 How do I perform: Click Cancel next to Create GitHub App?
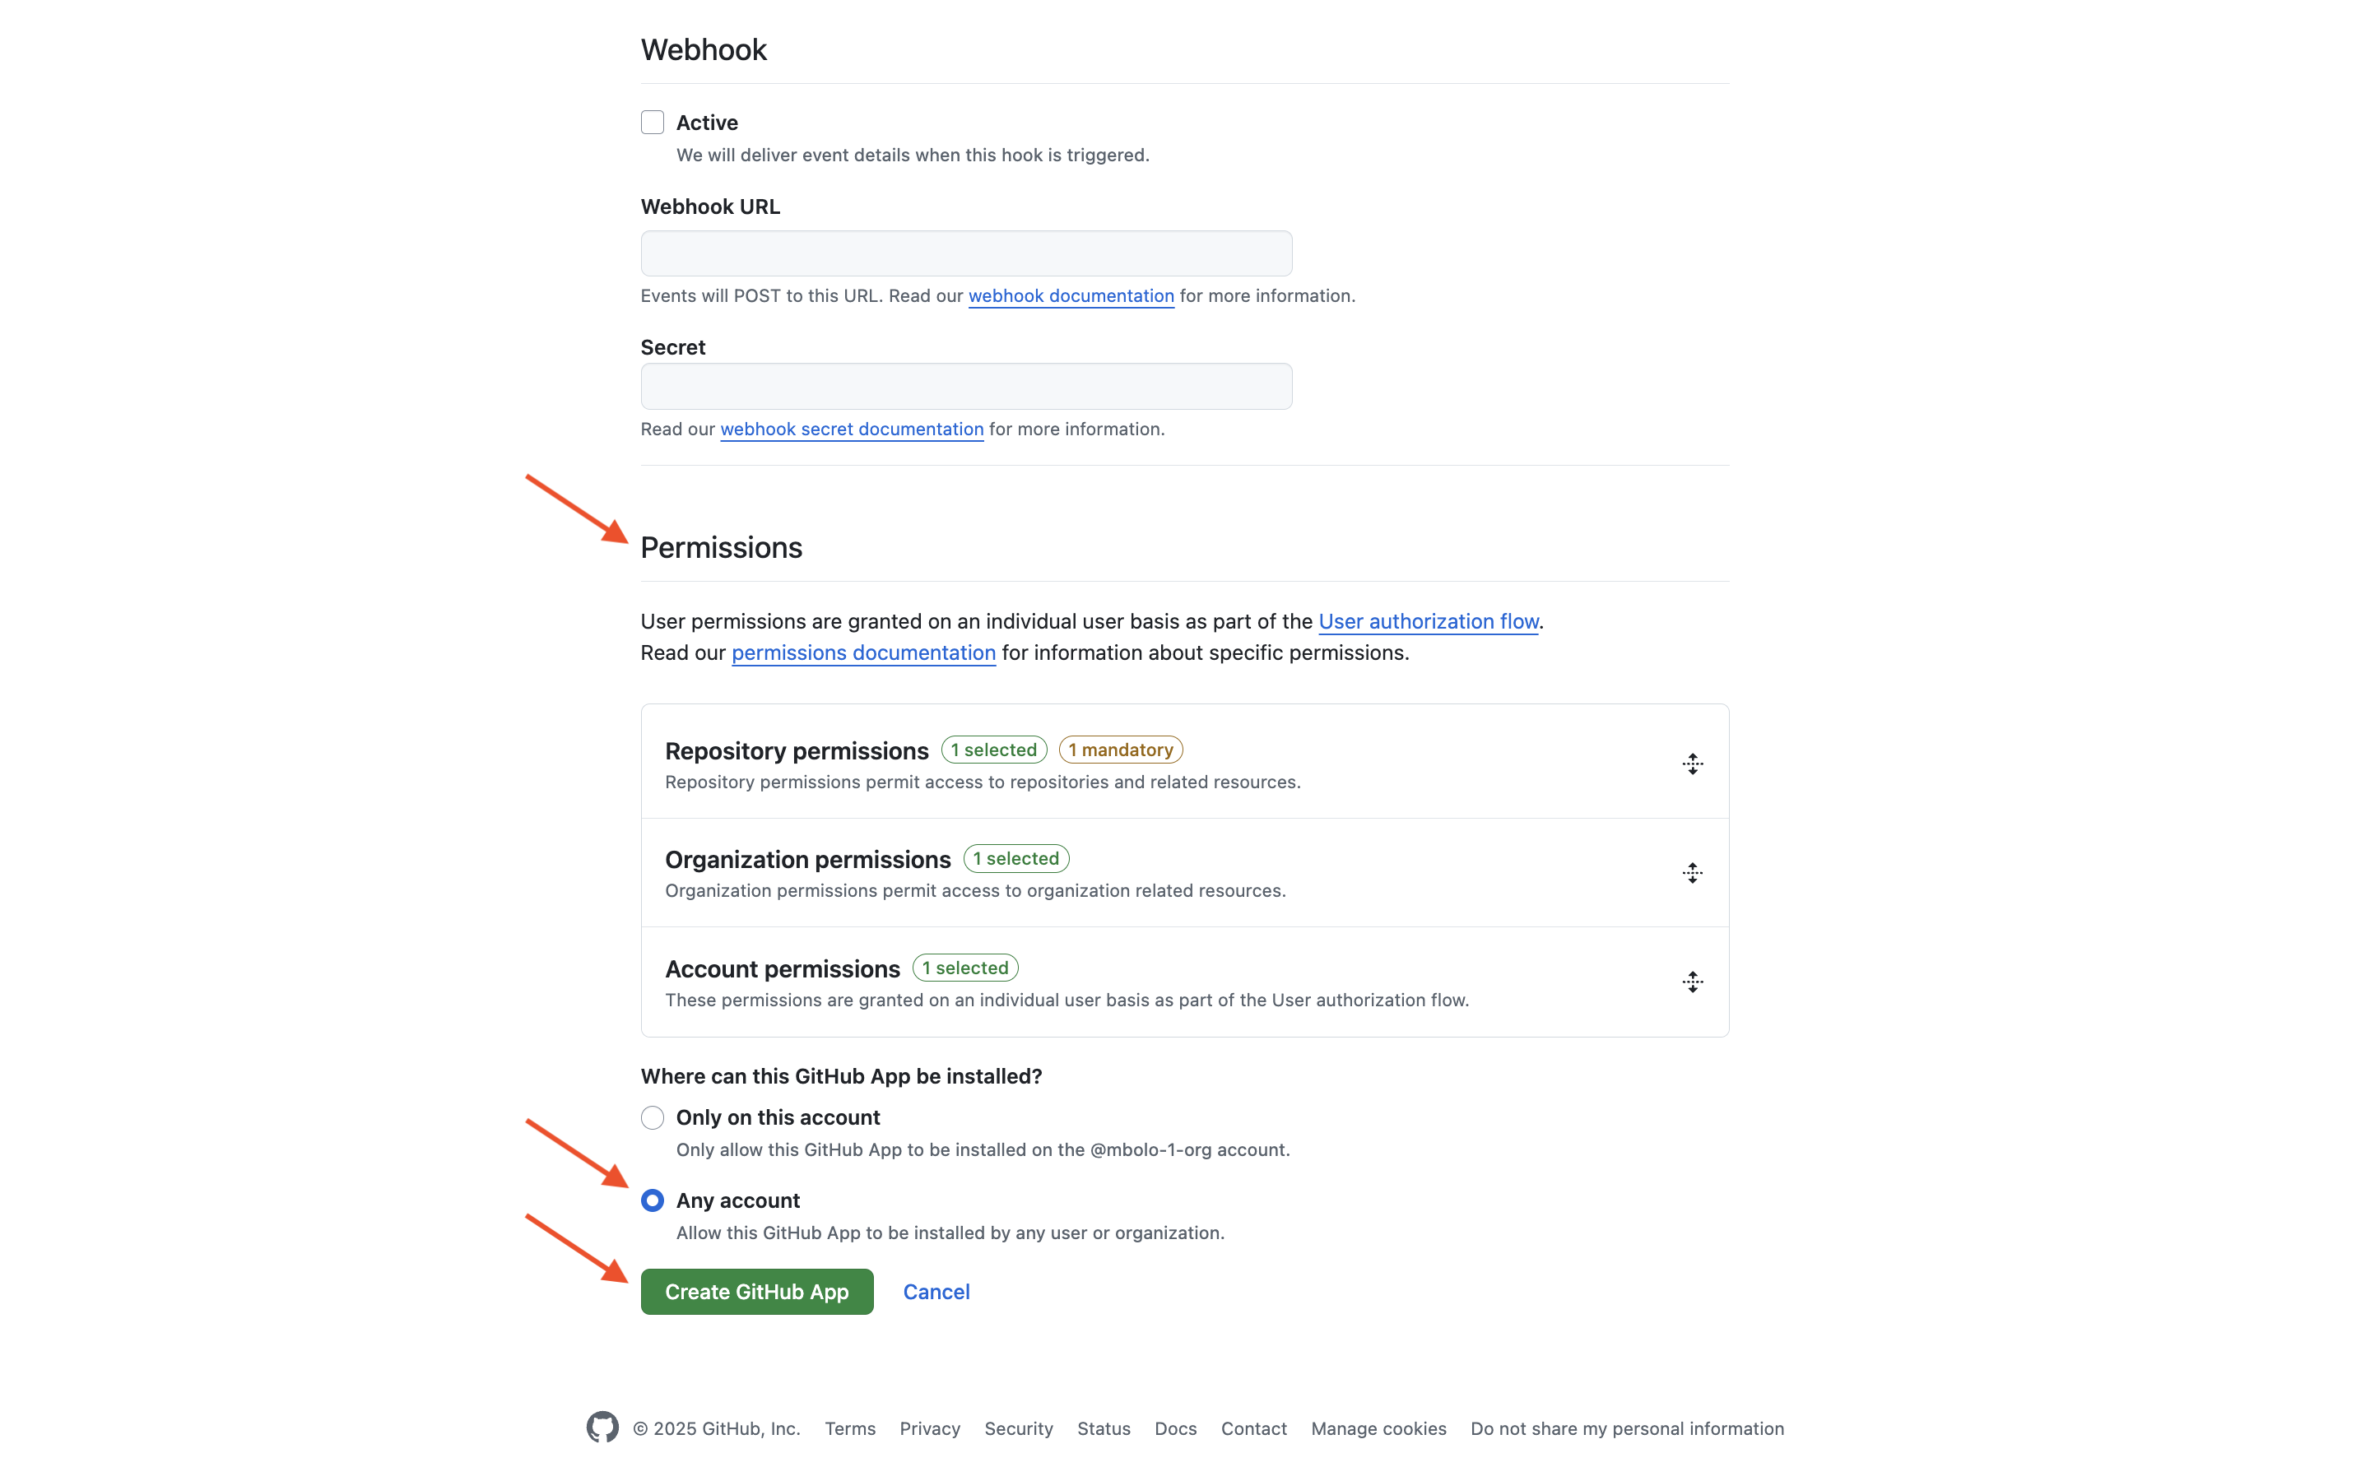pos(936,1291)
